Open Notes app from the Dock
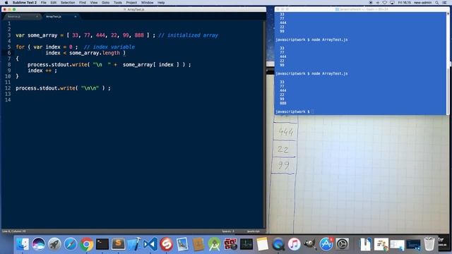452x254 pixels. click(x=262, y=244)
